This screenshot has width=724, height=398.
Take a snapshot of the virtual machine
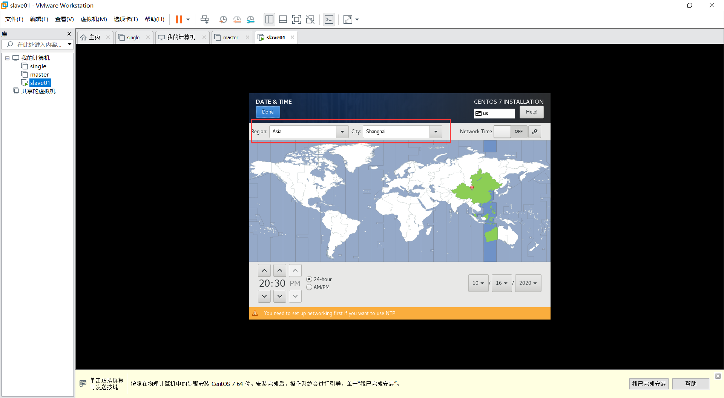(223, 19)
